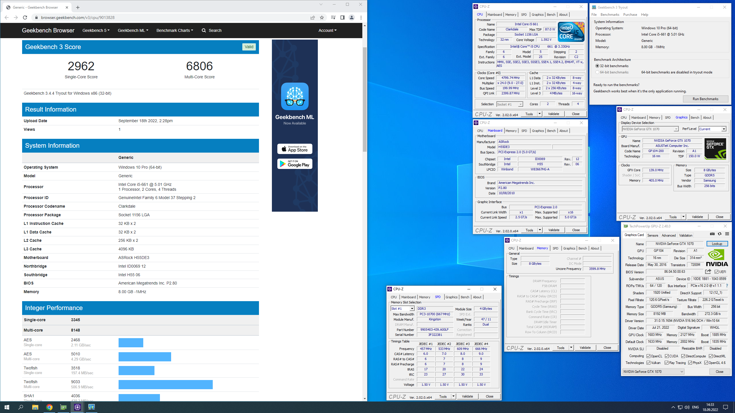This screenshot has height=413, width=735.
Task: Click the Chrome share page icon
Action: (x=313, y=17)
